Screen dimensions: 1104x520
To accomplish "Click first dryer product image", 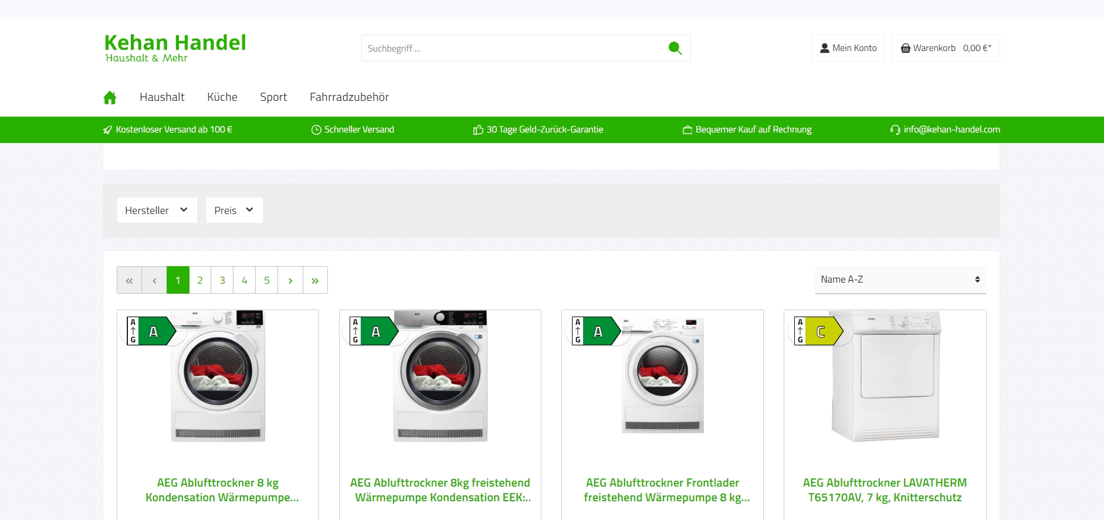I will (x=218, y=376).
